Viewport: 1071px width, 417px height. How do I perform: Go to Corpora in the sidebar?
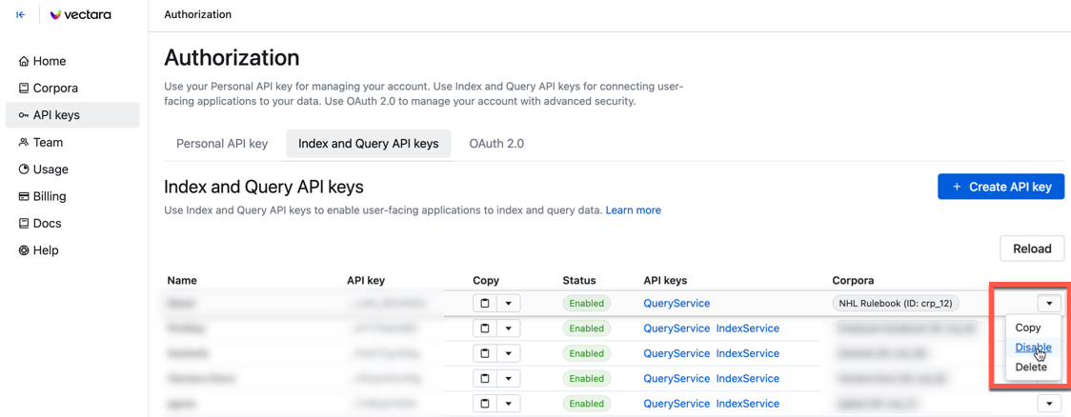click(x=54, y=88)
